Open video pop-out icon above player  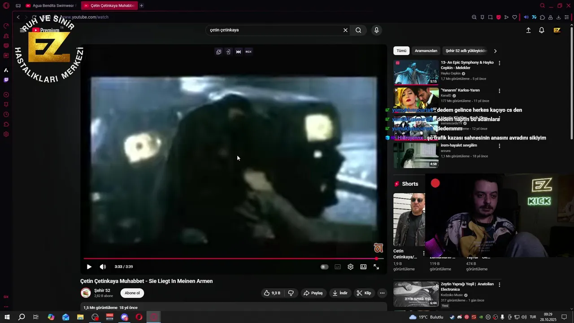218,52
